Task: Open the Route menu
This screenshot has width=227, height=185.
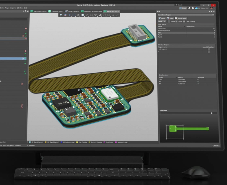Action: pyautogui.click(x=7, y=8)
